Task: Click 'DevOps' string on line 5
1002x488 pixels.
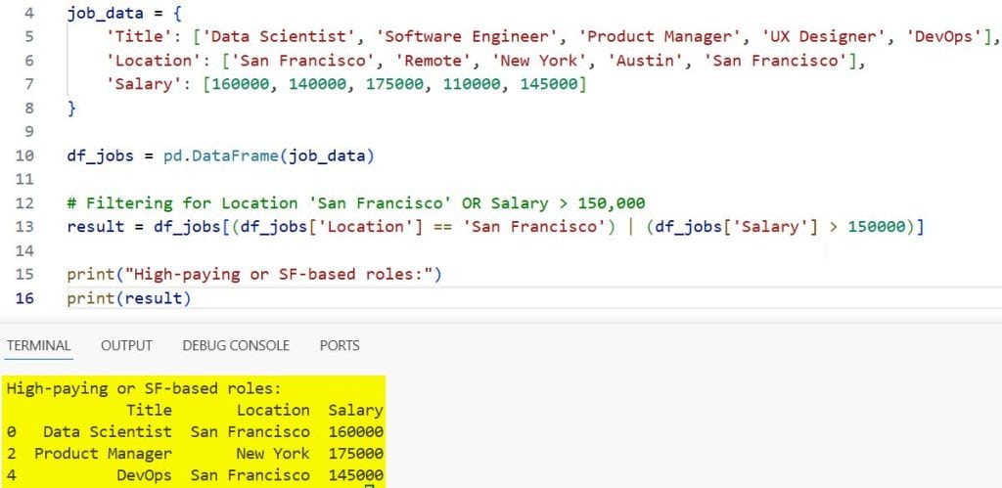Action: point(946,36)
